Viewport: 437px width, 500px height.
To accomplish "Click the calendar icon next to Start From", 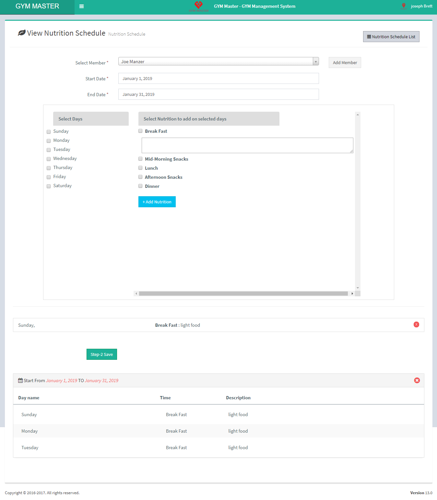I will [20, 381].
